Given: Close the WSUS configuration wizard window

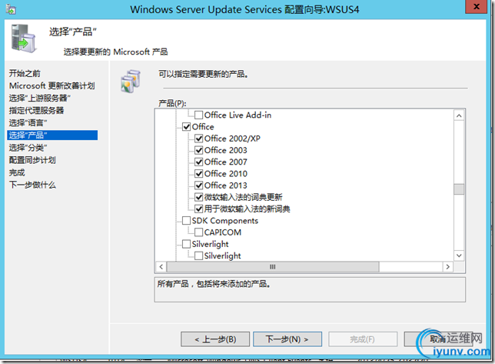Looking at the screenshot, I should (x=477, y=7).
